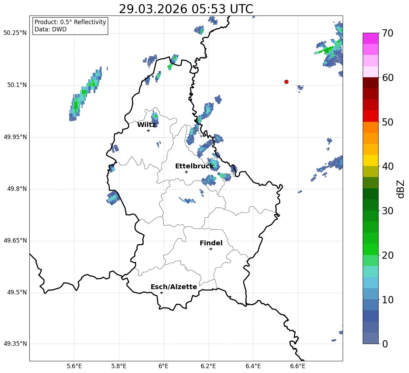Click the Ettelbruck city label
The height and width of the screenshot is (373, 409).
point(194,166)
